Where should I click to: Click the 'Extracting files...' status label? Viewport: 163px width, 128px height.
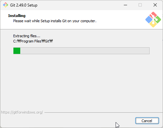pyautogui.click(x=26, y=36)
